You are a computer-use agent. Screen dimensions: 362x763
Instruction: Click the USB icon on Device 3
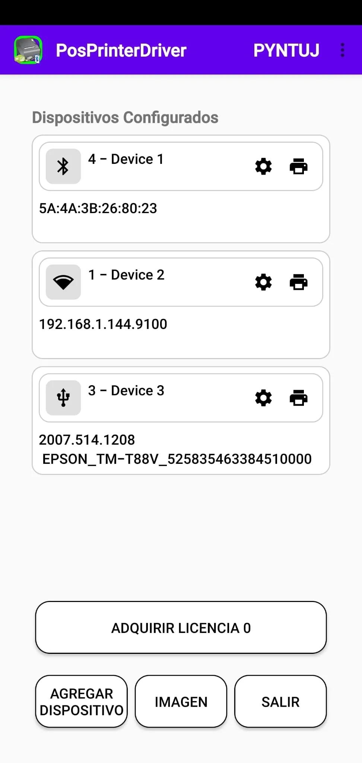pyautogui.click(x=63, y=398)
